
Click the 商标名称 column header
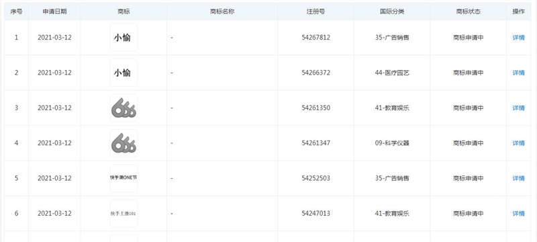click(222, 11)
